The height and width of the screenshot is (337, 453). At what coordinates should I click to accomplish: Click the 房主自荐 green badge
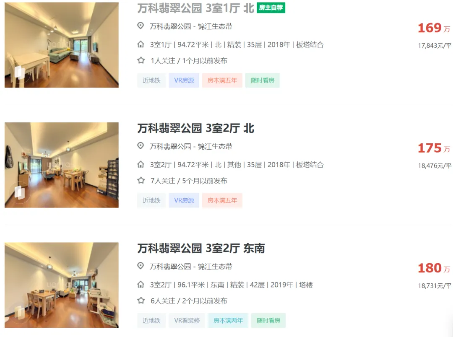click(271, 8)
